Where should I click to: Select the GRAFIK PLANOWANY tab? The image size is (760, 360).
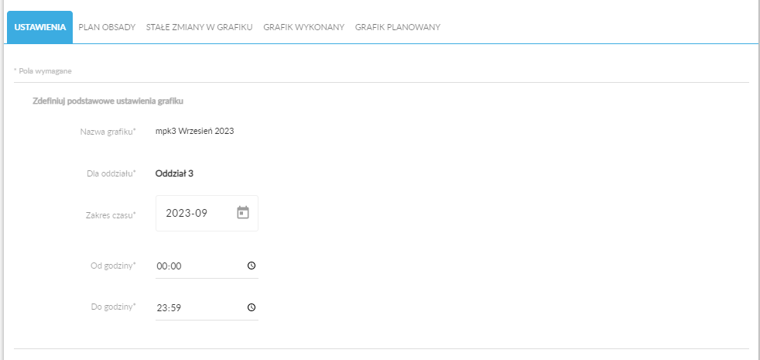point(398,27)
